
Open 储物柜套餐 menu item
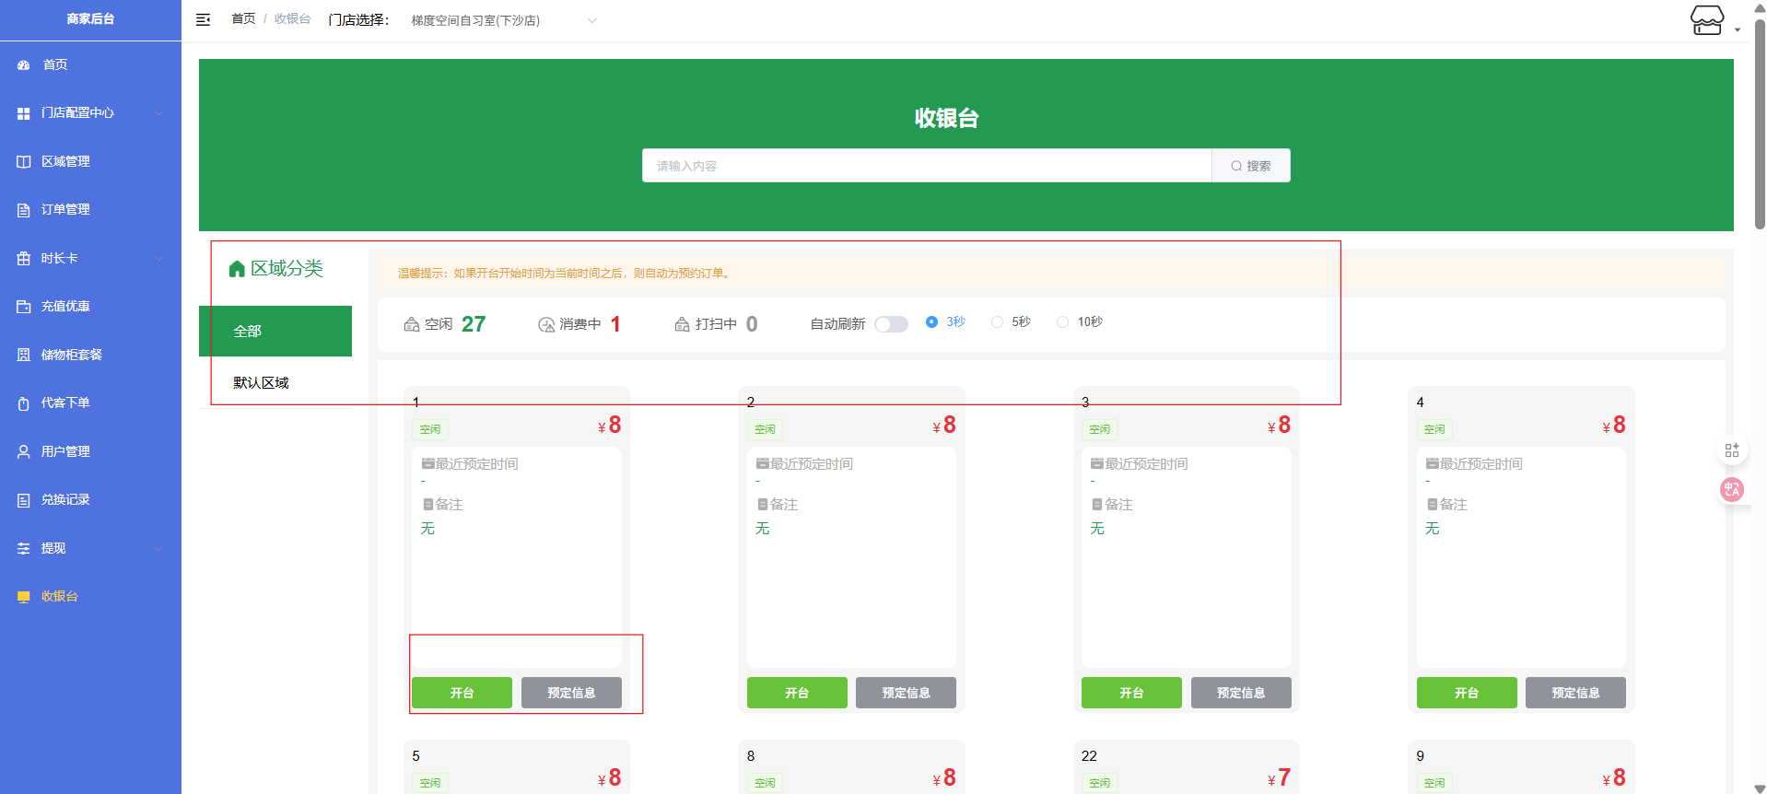(90, 355)
